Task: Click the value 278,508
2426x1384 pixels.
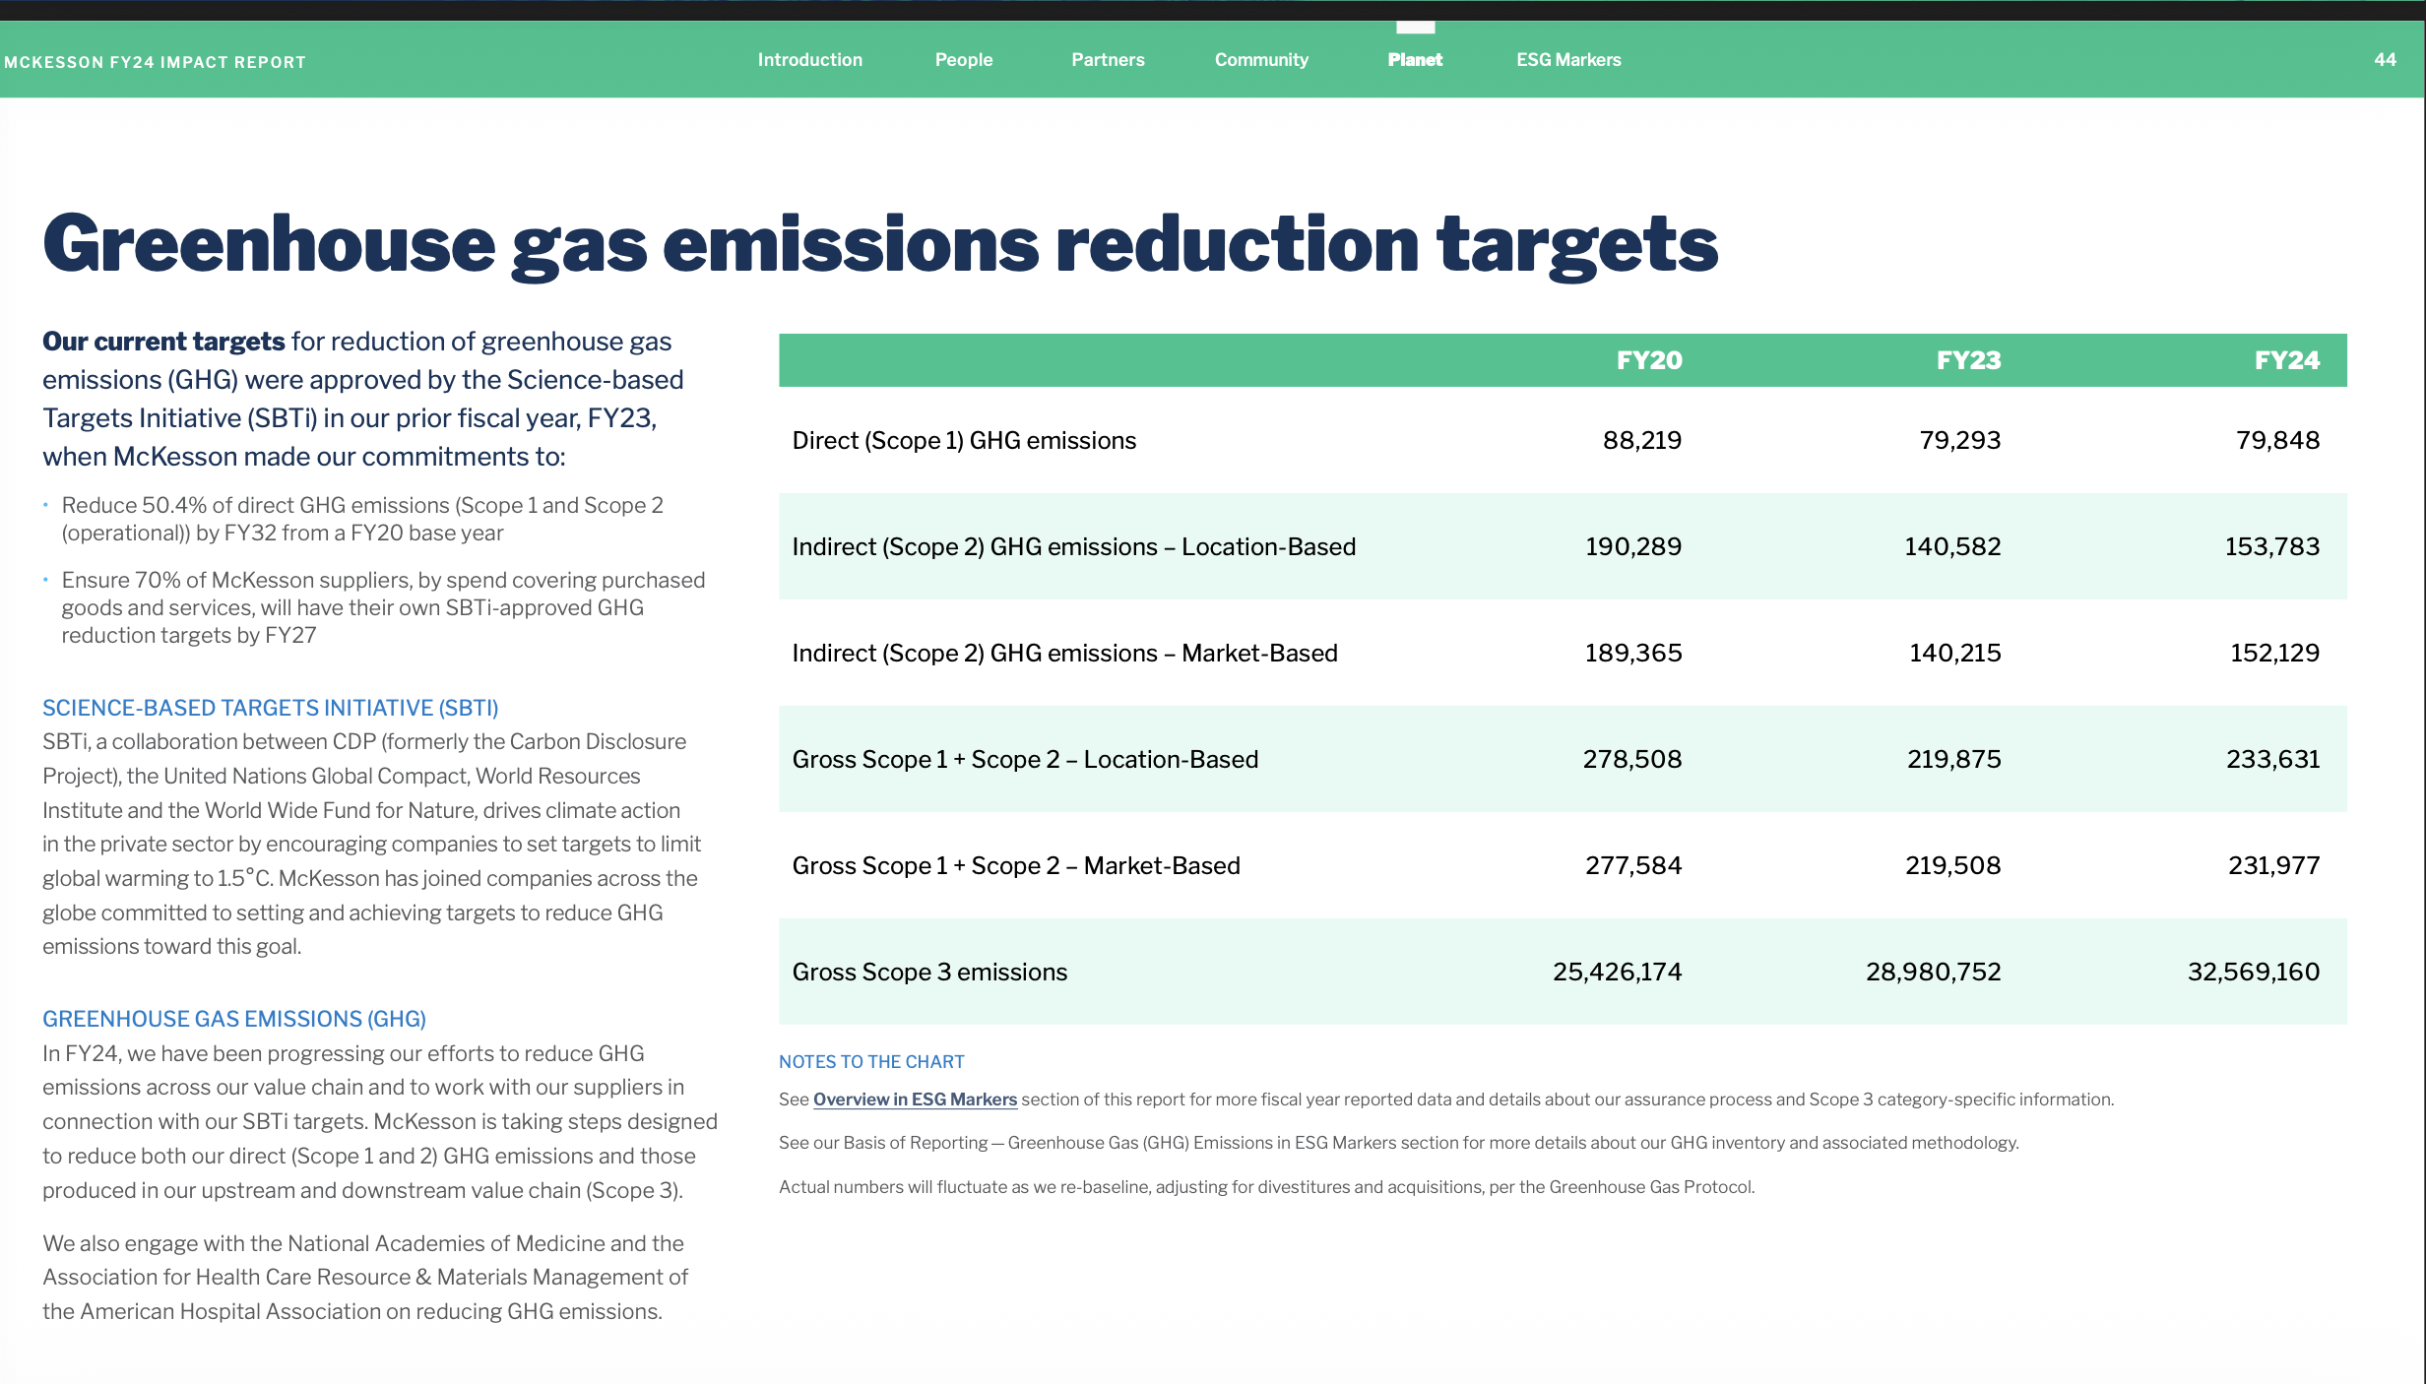Action: [x=1632, y=759]
